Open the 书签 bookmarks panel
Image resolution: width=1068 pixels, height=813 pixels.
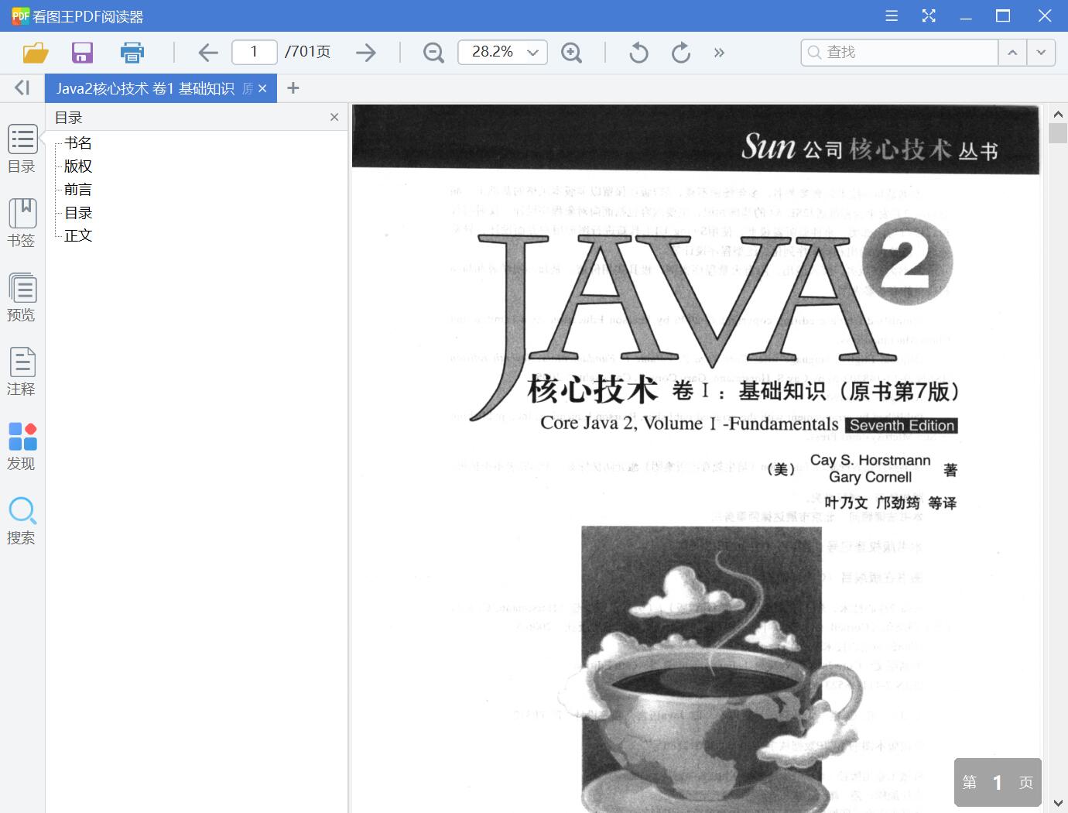click(22, 223)
